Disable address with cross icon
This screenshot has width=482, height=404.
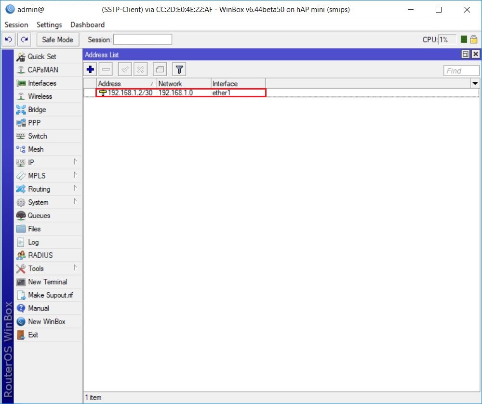pos(140,69)
